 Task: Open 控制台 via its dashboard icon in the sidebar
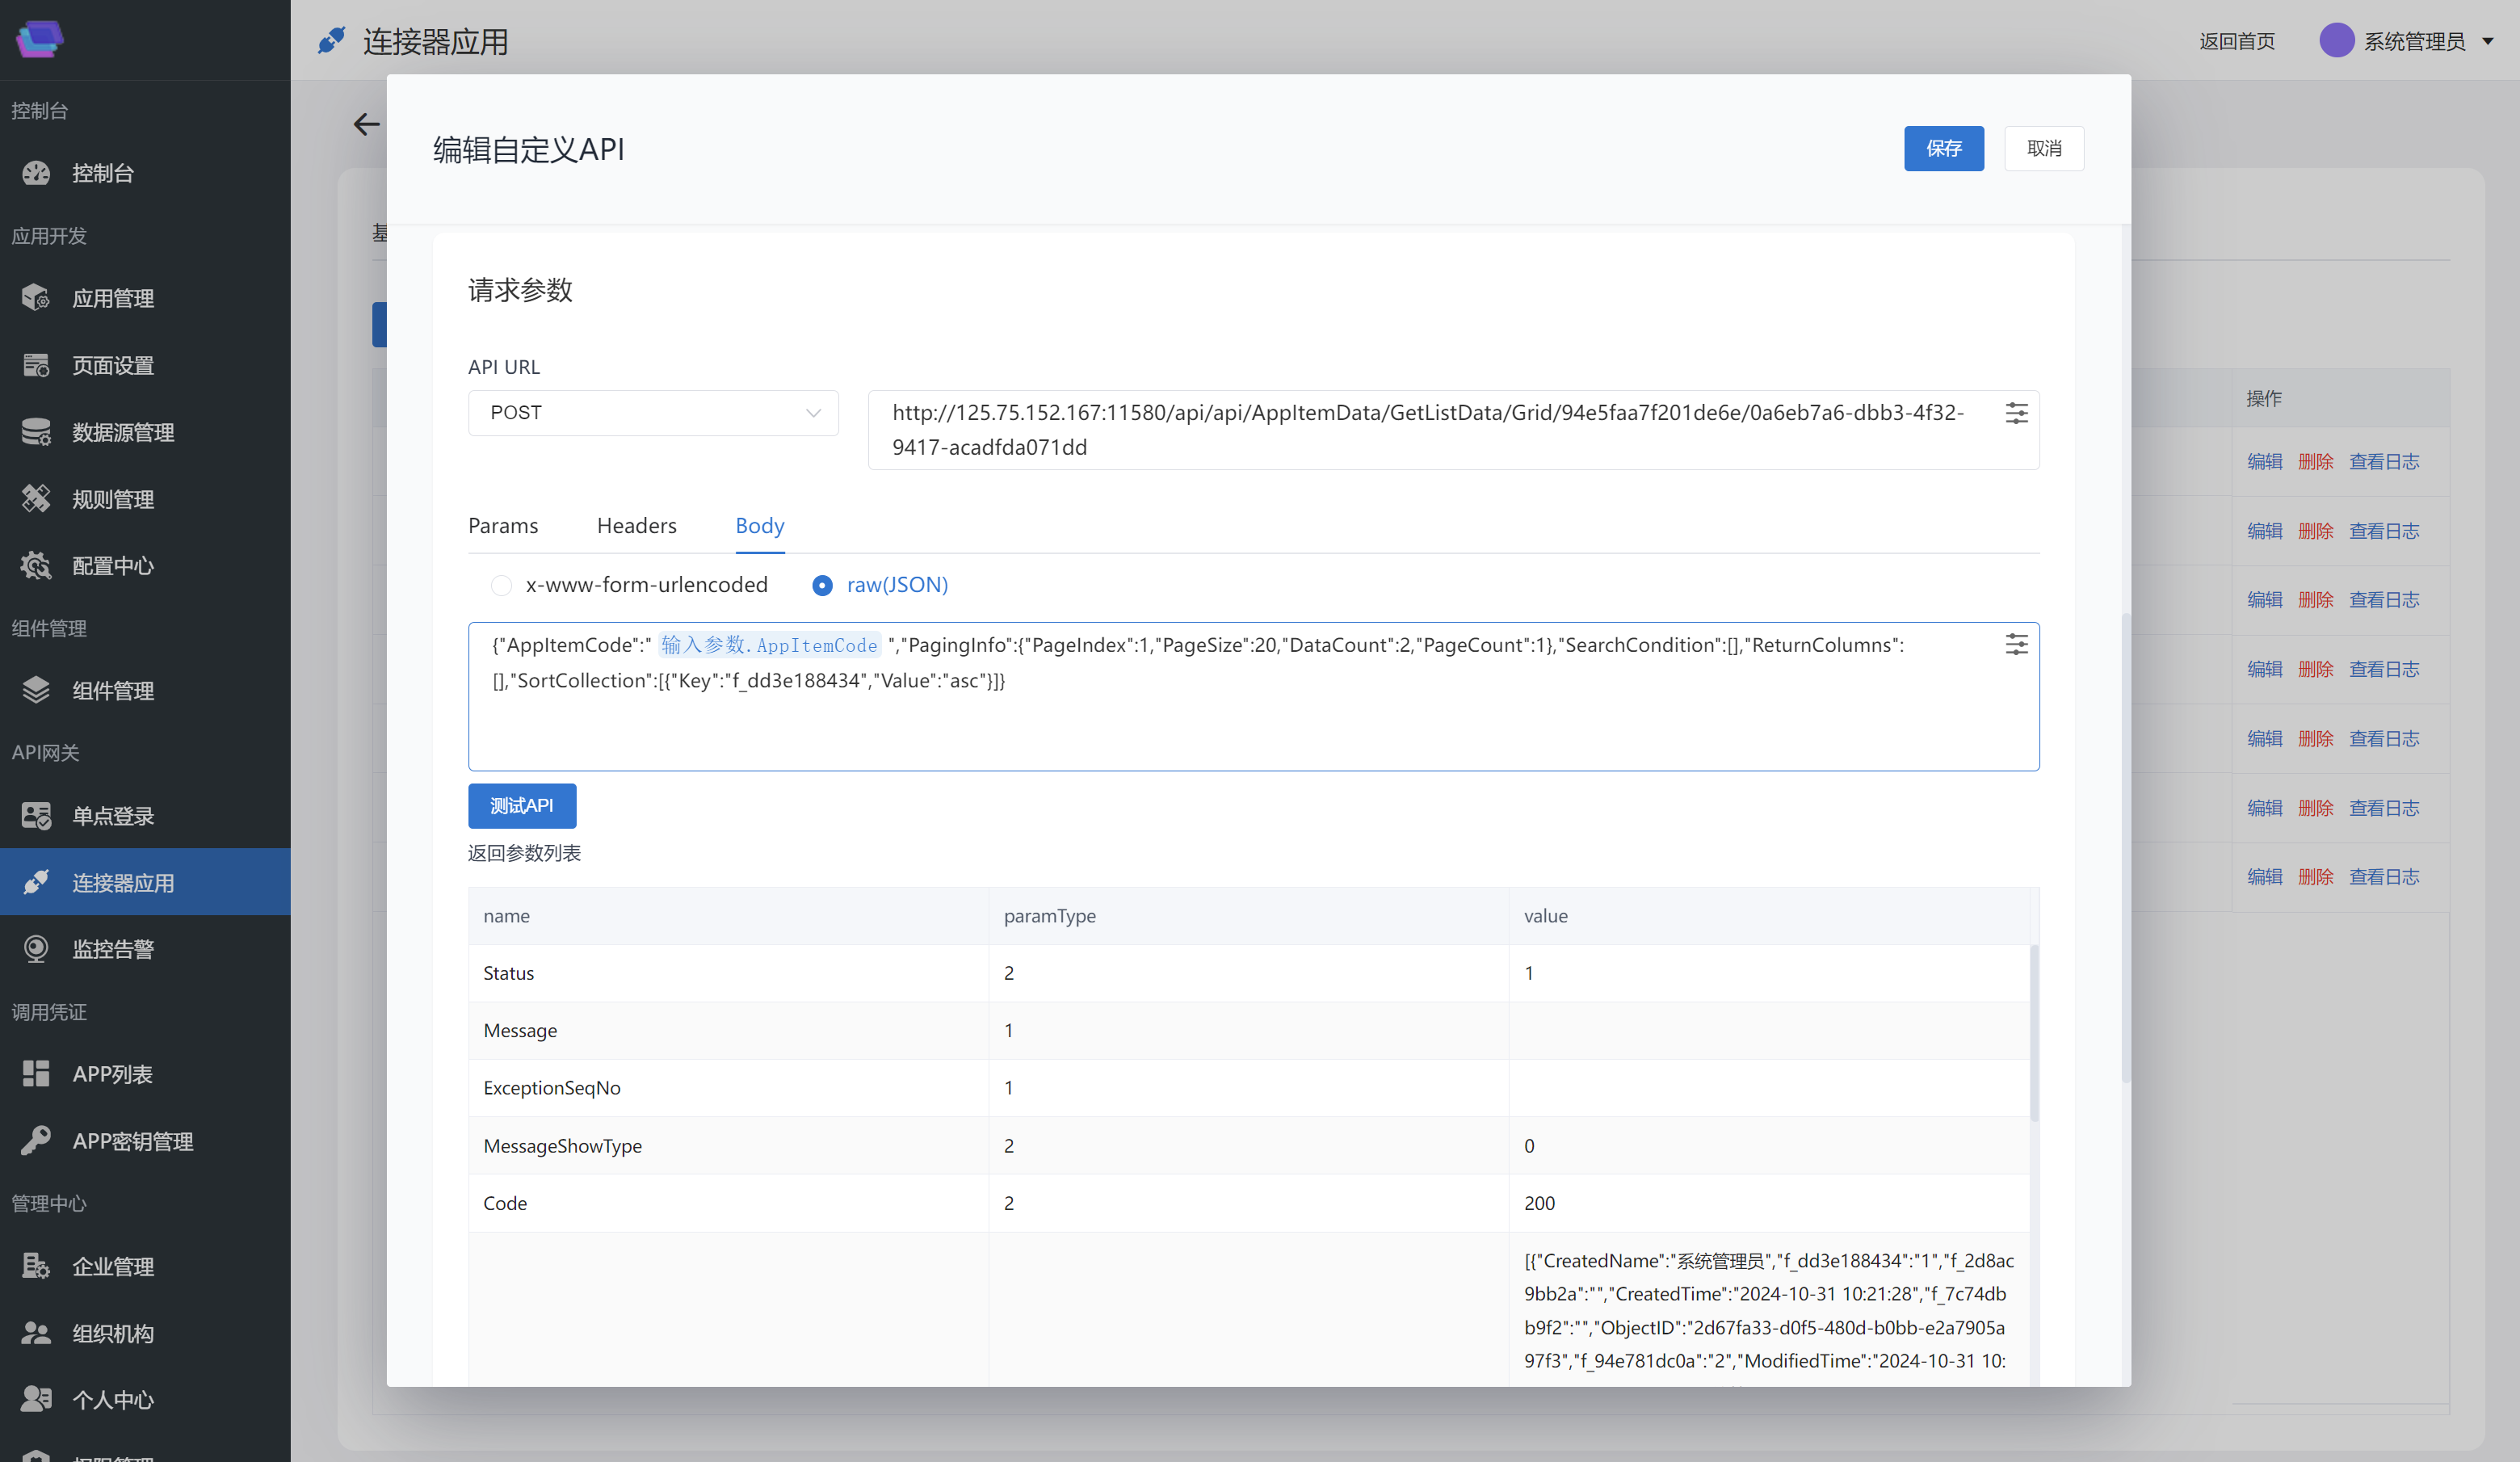tap(36, 173)
